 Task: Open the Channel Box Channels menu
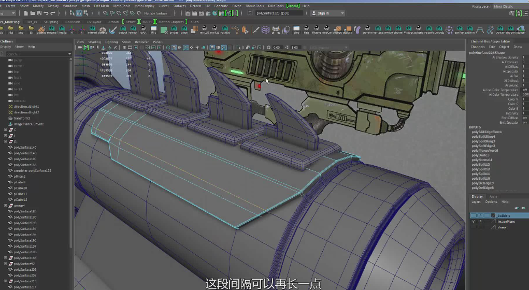click(477, 47)
